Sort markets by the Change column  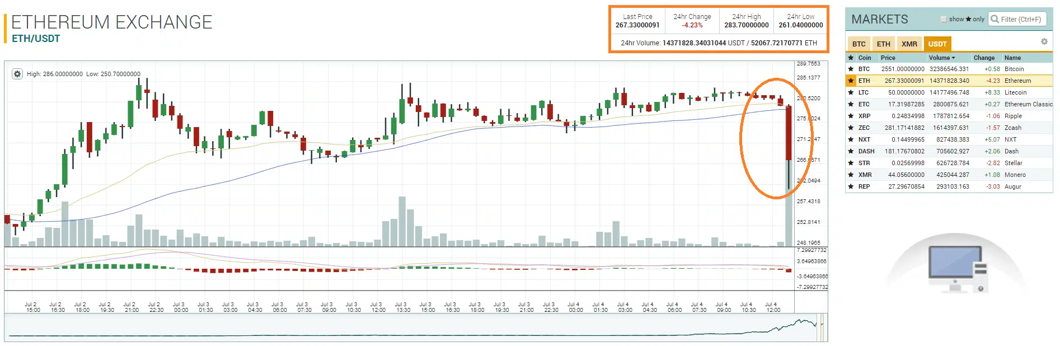[x=984, y=58]
